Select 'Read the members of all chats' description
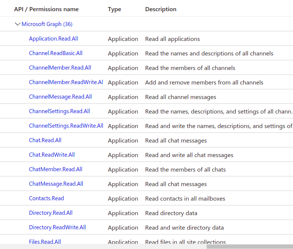This screenshot has width=293, height=249. (185, 170)
